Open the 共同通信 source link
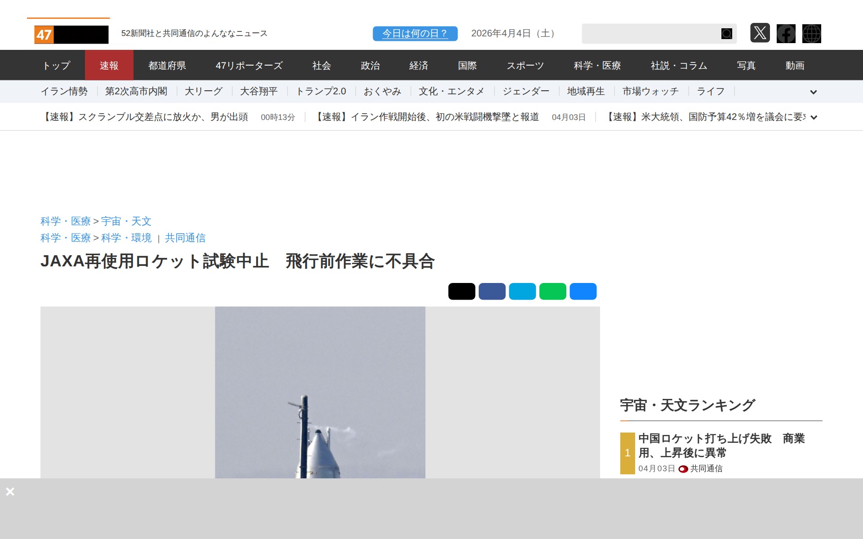Viewport: 863px width, 539px height. pos(185,238)
